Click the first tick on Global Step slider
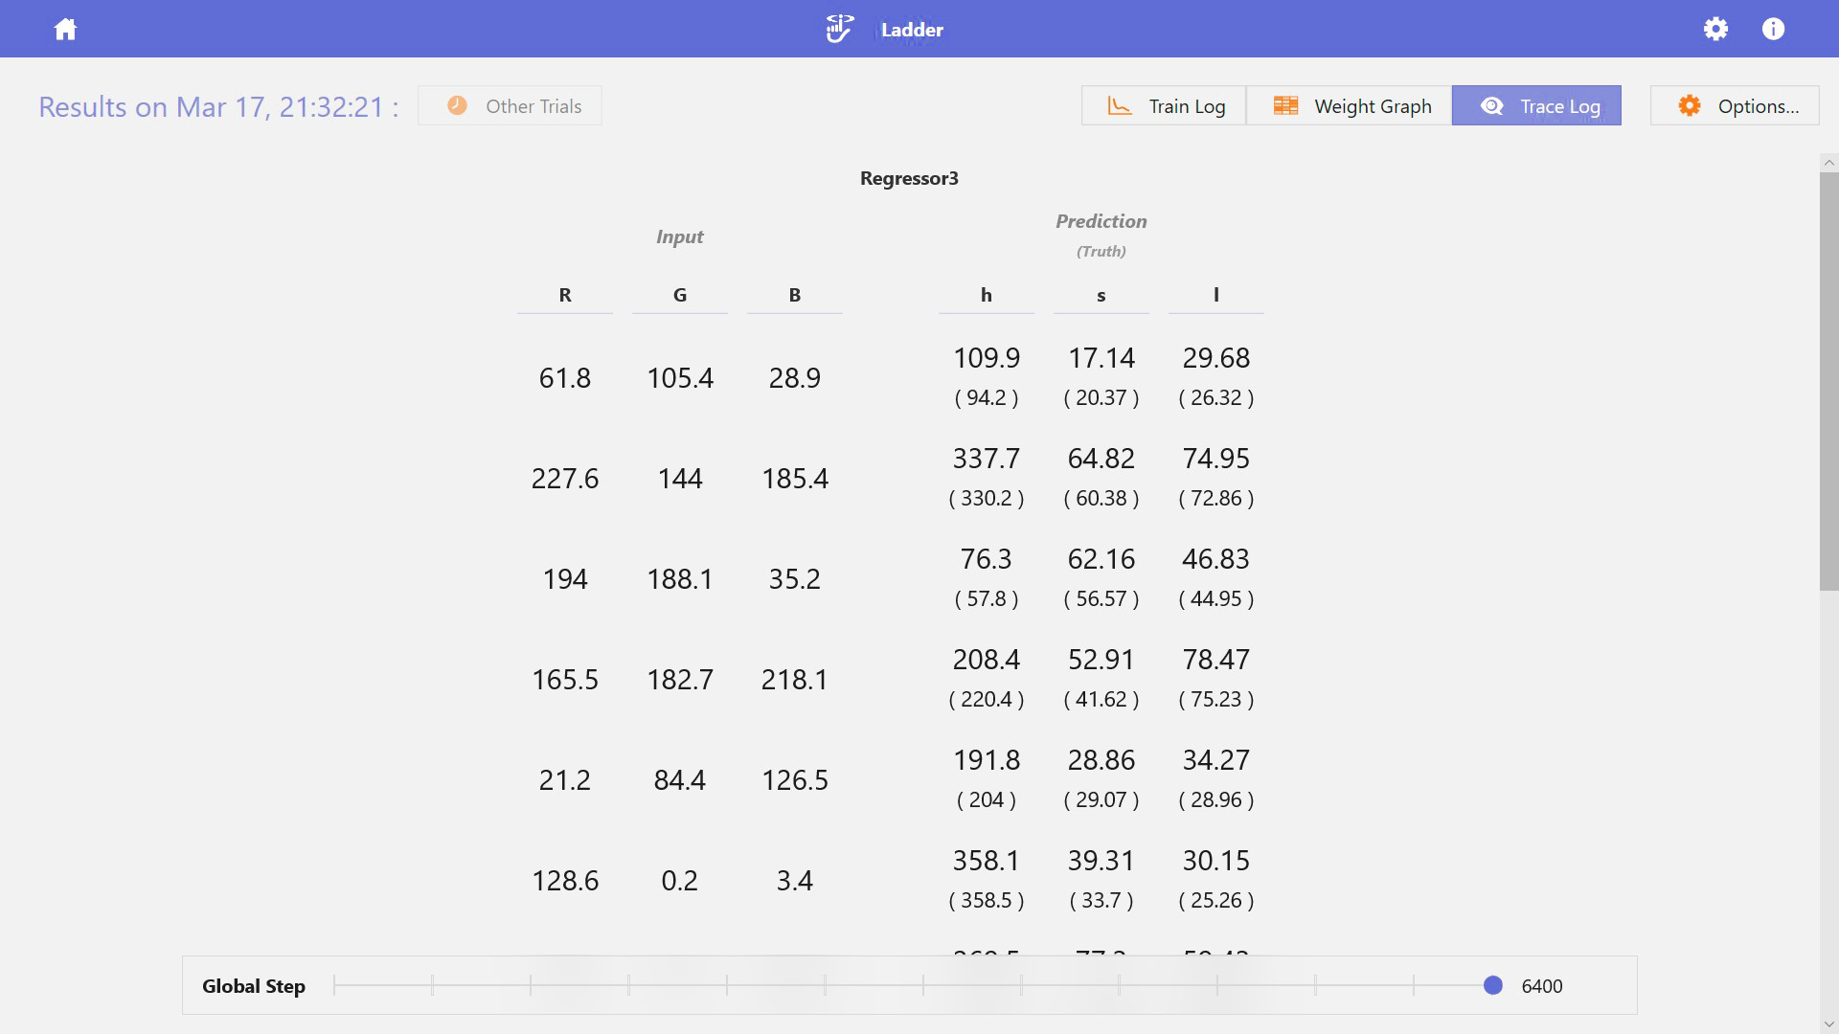 (334, 985)
